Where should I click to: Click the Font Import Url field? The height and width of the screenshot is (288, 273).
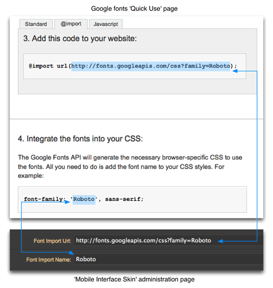point(168,240)
